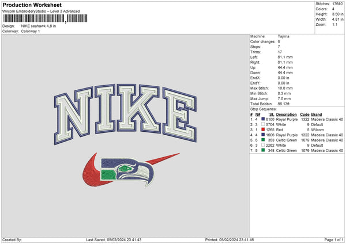This screenshot has height=244, width=346.
Task: Click the 'Up:' measurement label
Action: point(253,67)
